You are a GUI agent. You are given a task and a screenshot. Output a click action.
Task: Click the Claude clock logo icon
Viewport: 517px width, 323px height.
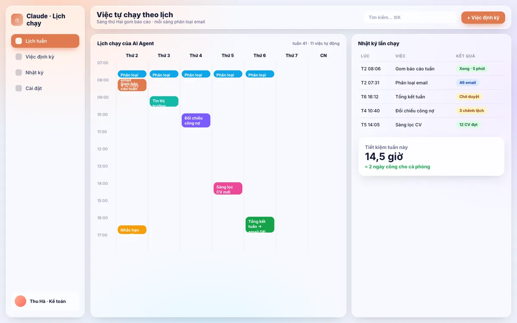coord(17,20)
